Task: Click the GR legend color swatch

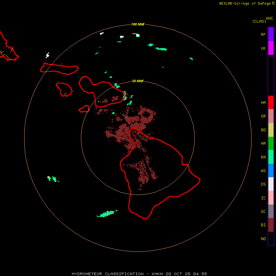Action: coord(271,116)
